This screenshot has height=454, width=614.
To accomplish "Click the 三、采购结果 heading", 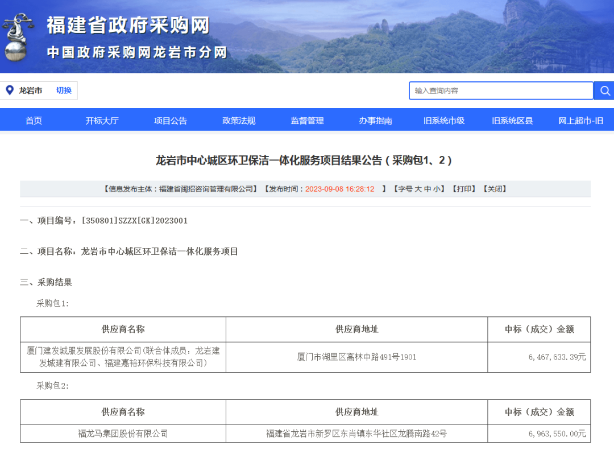I will tap(46, 282).
